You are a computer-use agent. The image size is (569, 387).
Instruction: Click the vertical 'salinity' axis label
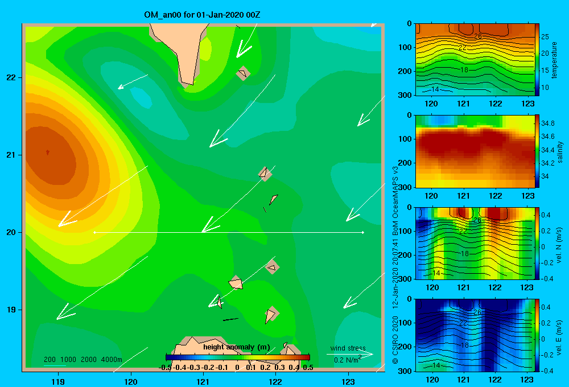tap(560, 152)
